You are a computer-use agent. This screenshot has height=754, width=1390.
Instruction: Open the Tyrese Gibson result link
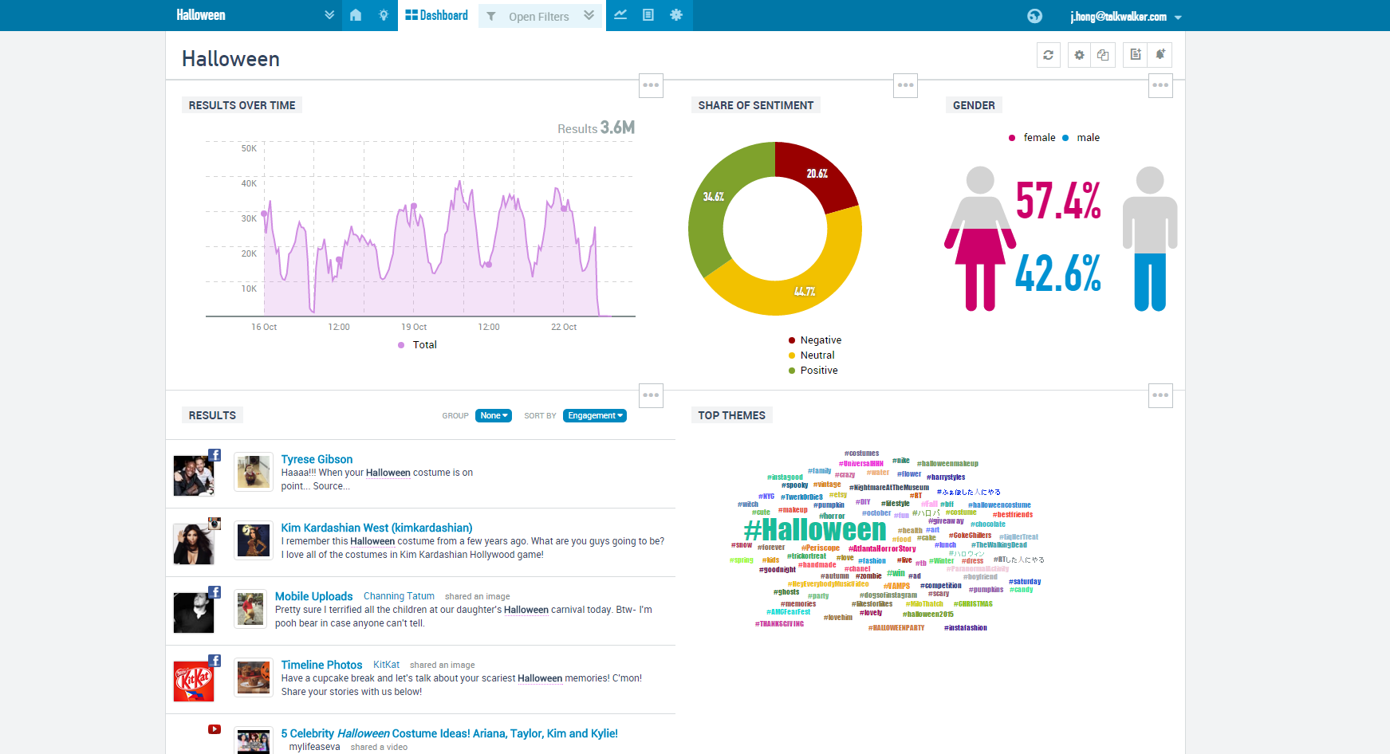pyautogui.click(x=317, y=459)
